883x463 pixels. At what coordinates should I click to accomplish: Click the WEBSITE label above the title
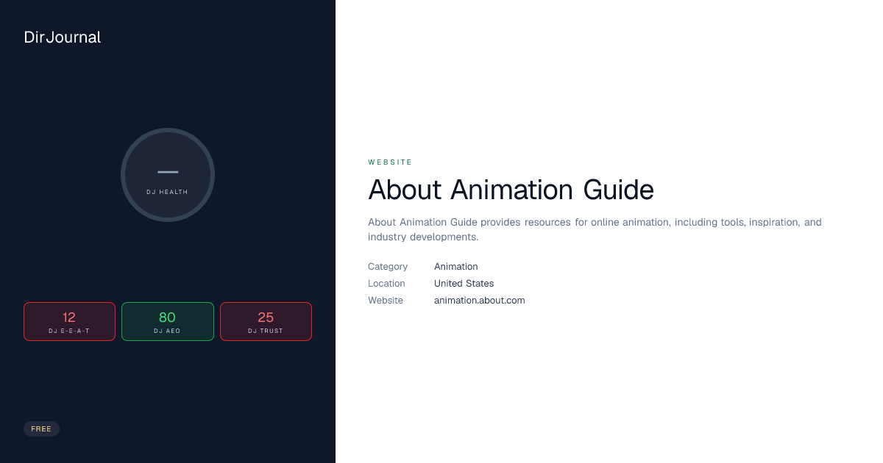(390, 162)
